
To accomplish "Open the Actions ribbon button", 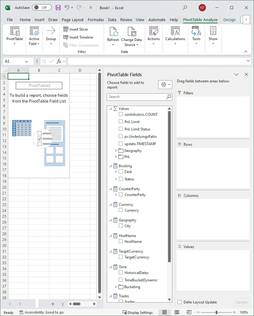I will click(x=154, y=36).
